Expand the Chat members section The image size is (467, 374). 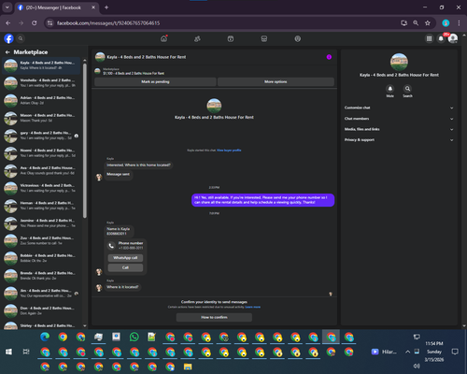[399, 119]
